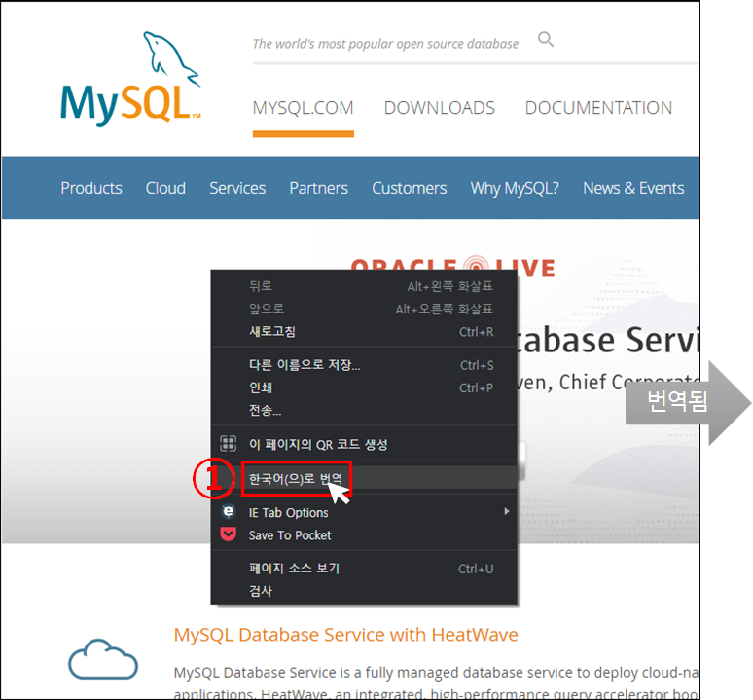Click the Save To Pocket icon

228,534
